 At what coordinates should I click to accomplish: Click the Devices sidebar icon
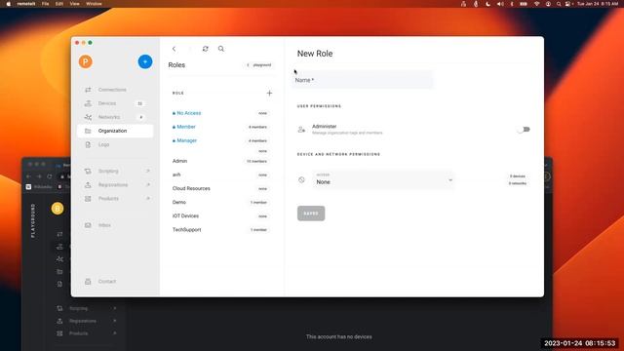pos(88,103)
